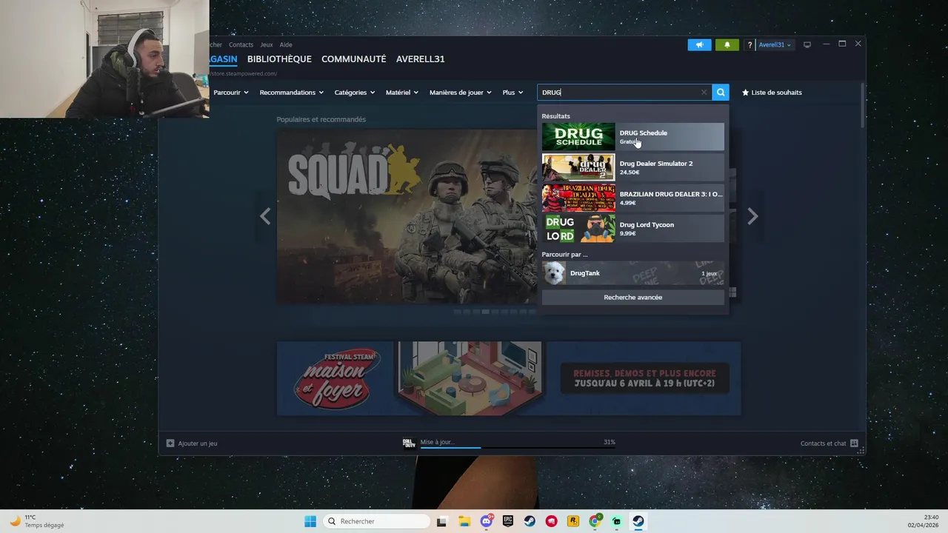Expand the Matériel dropdown
948x533 pixels.
click(x=401, y=93)
